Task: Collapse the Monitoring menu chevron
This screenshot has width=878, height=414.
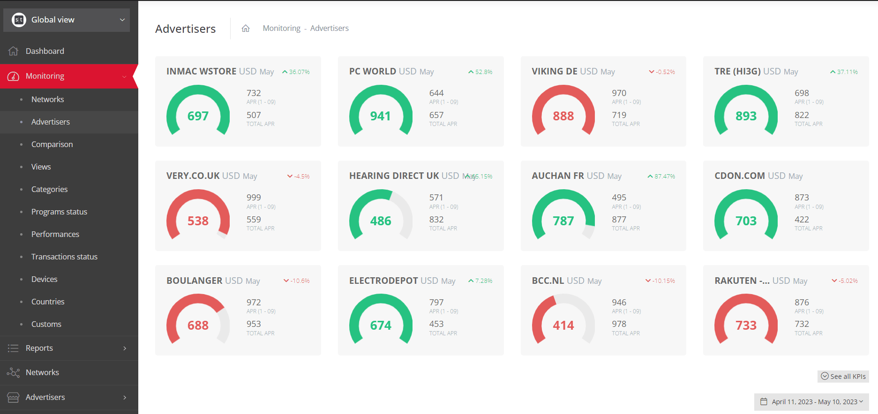Action: pos(124,76)
